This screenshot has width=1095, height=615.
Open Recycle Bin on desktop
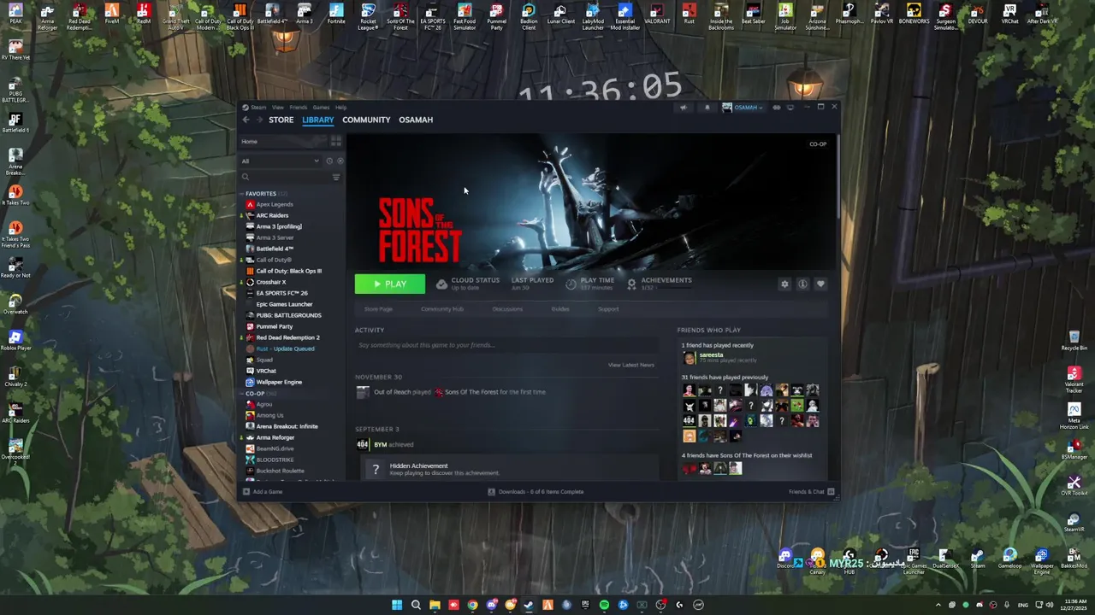coord(1074,341)
